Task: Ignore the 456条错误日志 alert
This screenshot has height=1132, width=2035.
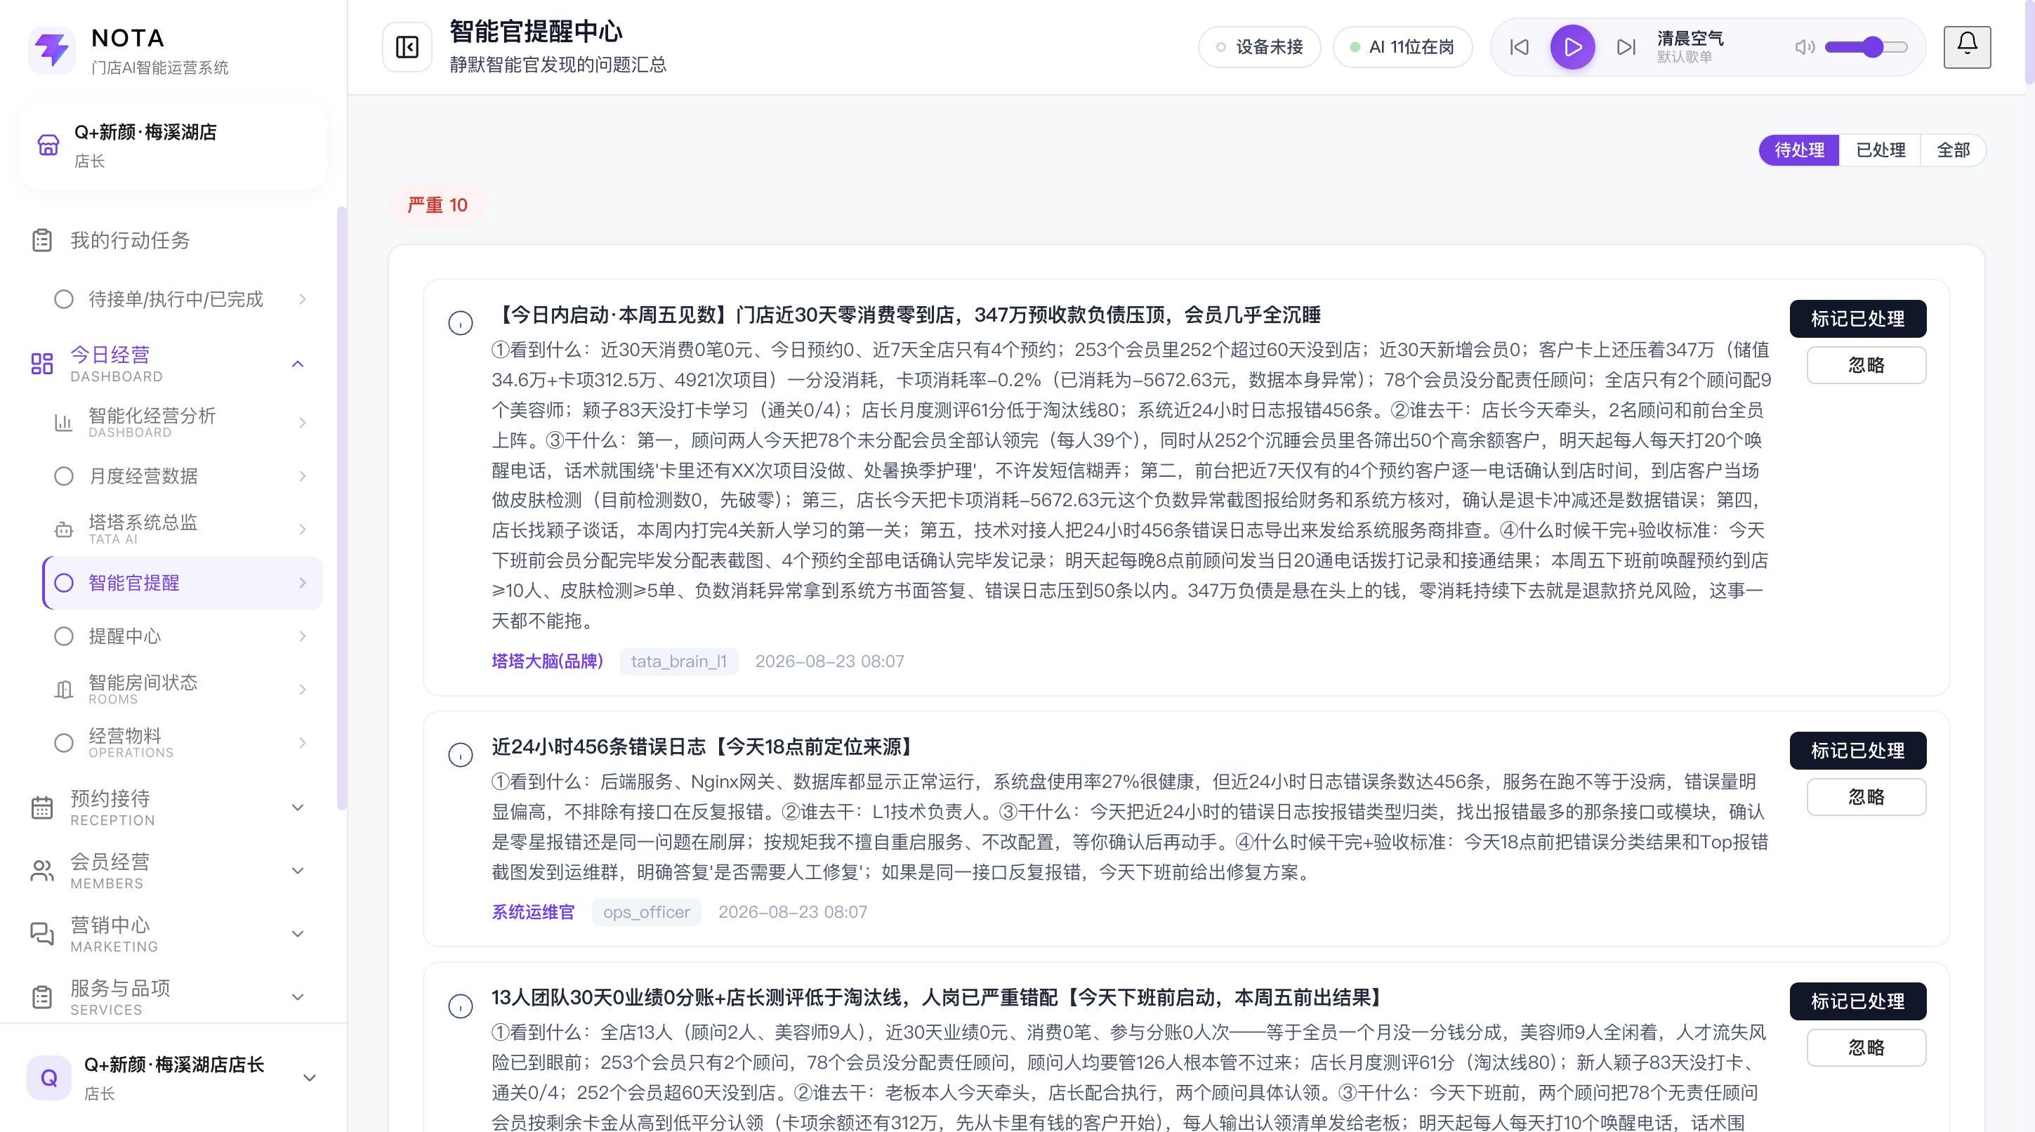Action: pyautogui.click(x=1866, y=797)
